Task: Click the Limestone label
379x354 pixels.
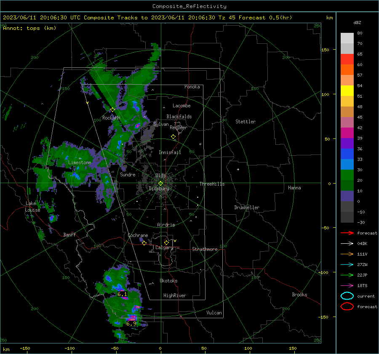Action: pyautogui.click(x=80, y=162)
